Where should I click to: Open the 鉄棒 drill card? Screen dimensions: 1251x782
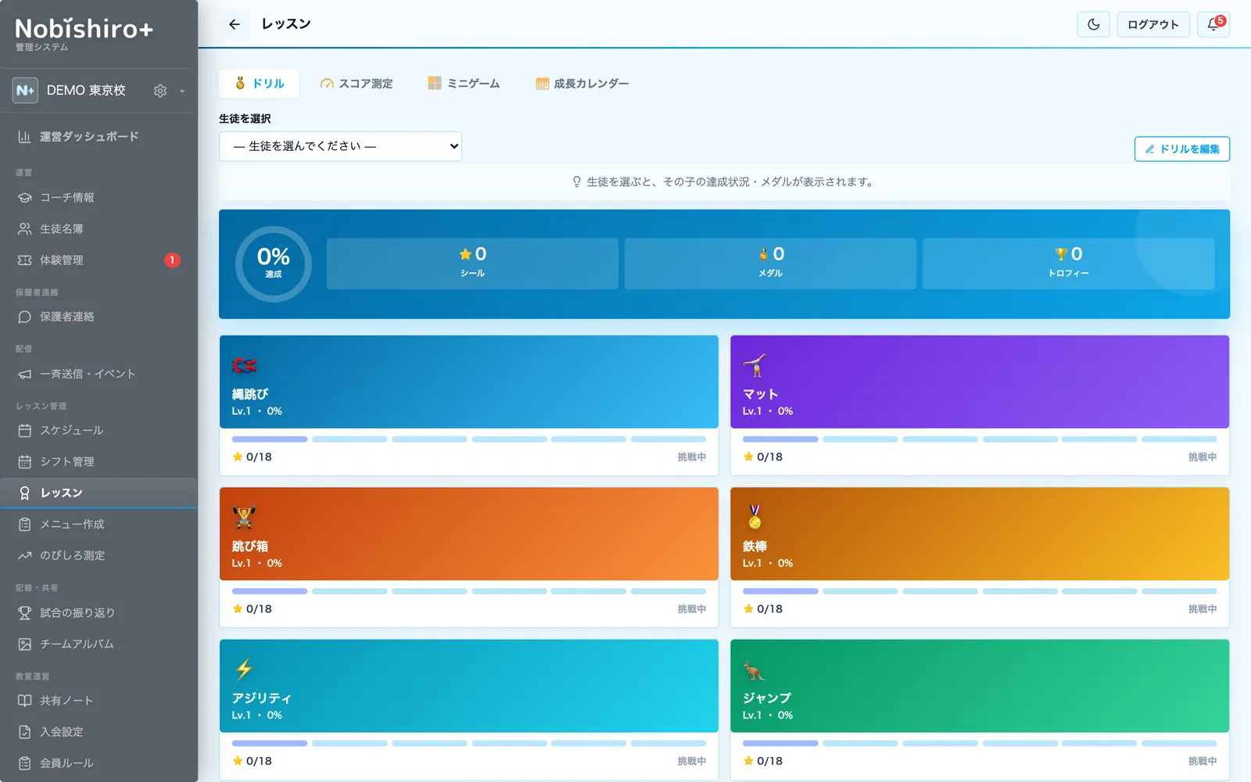point(980,557)
